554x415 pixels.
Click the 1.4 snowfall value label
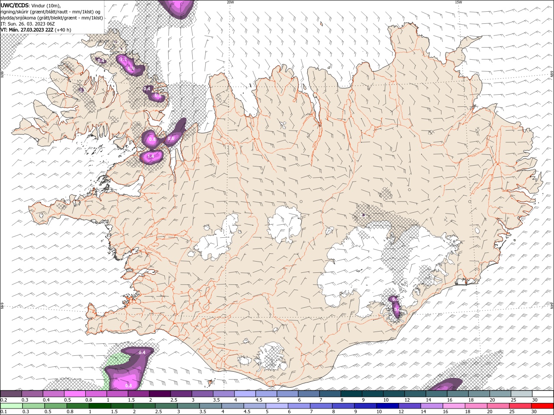(151, 156)
